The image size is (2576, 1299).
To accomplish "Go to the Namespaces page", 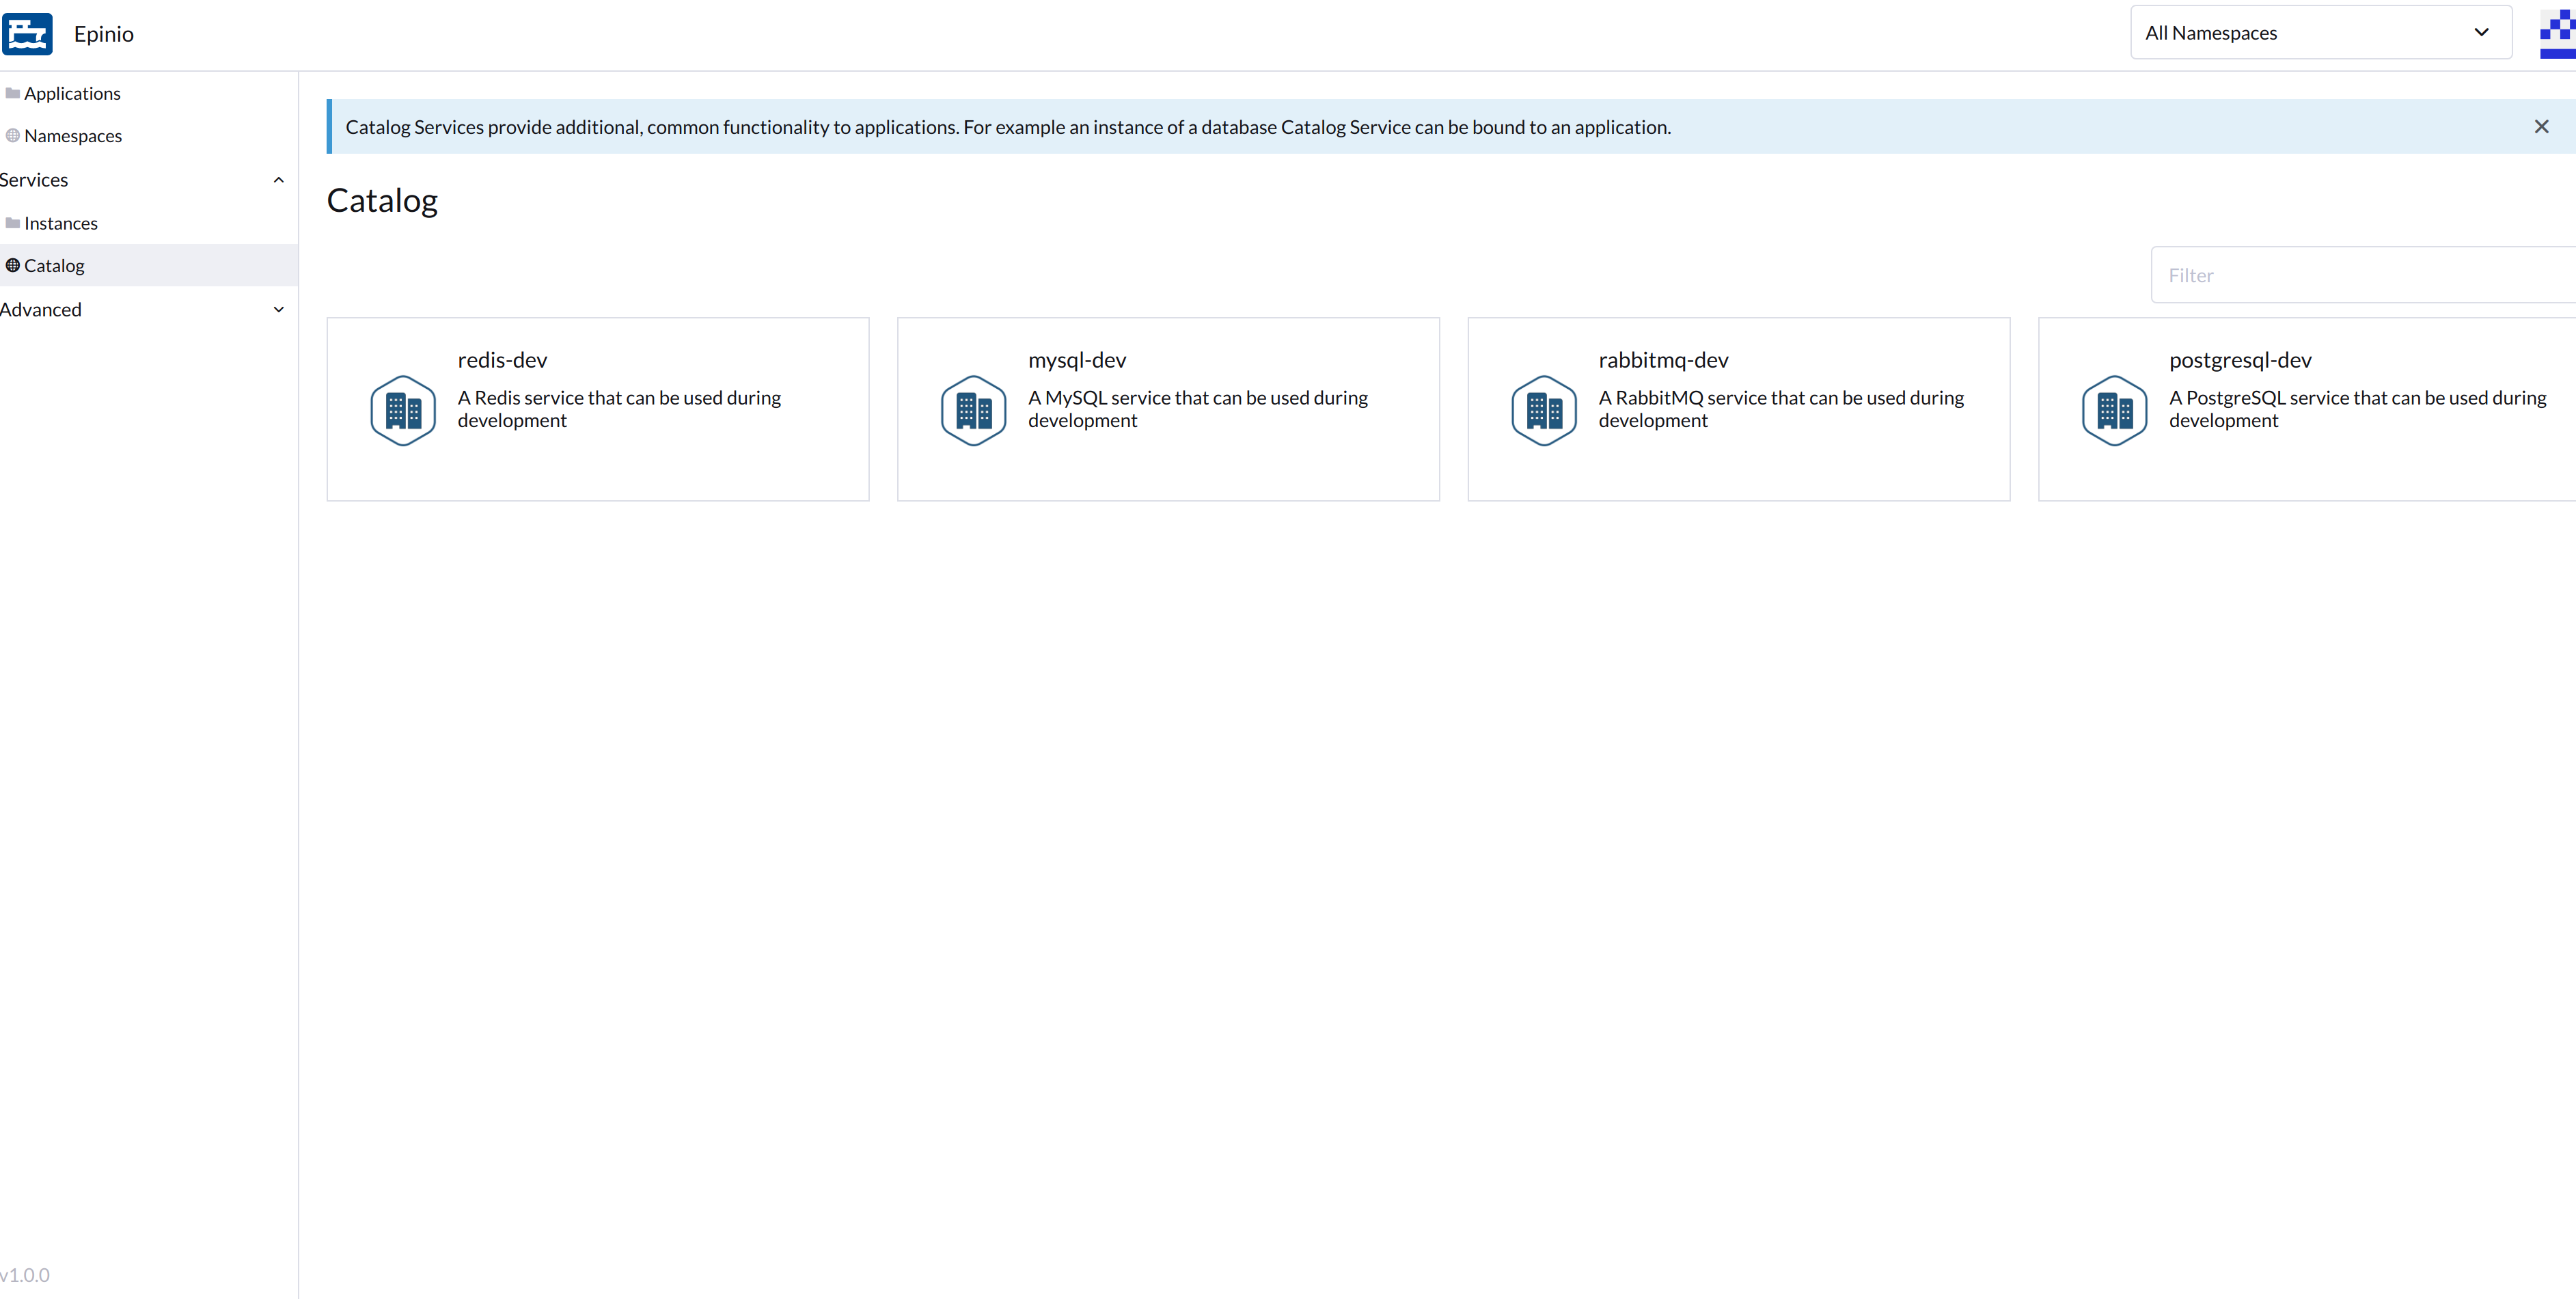I will (x=73, y=135).
